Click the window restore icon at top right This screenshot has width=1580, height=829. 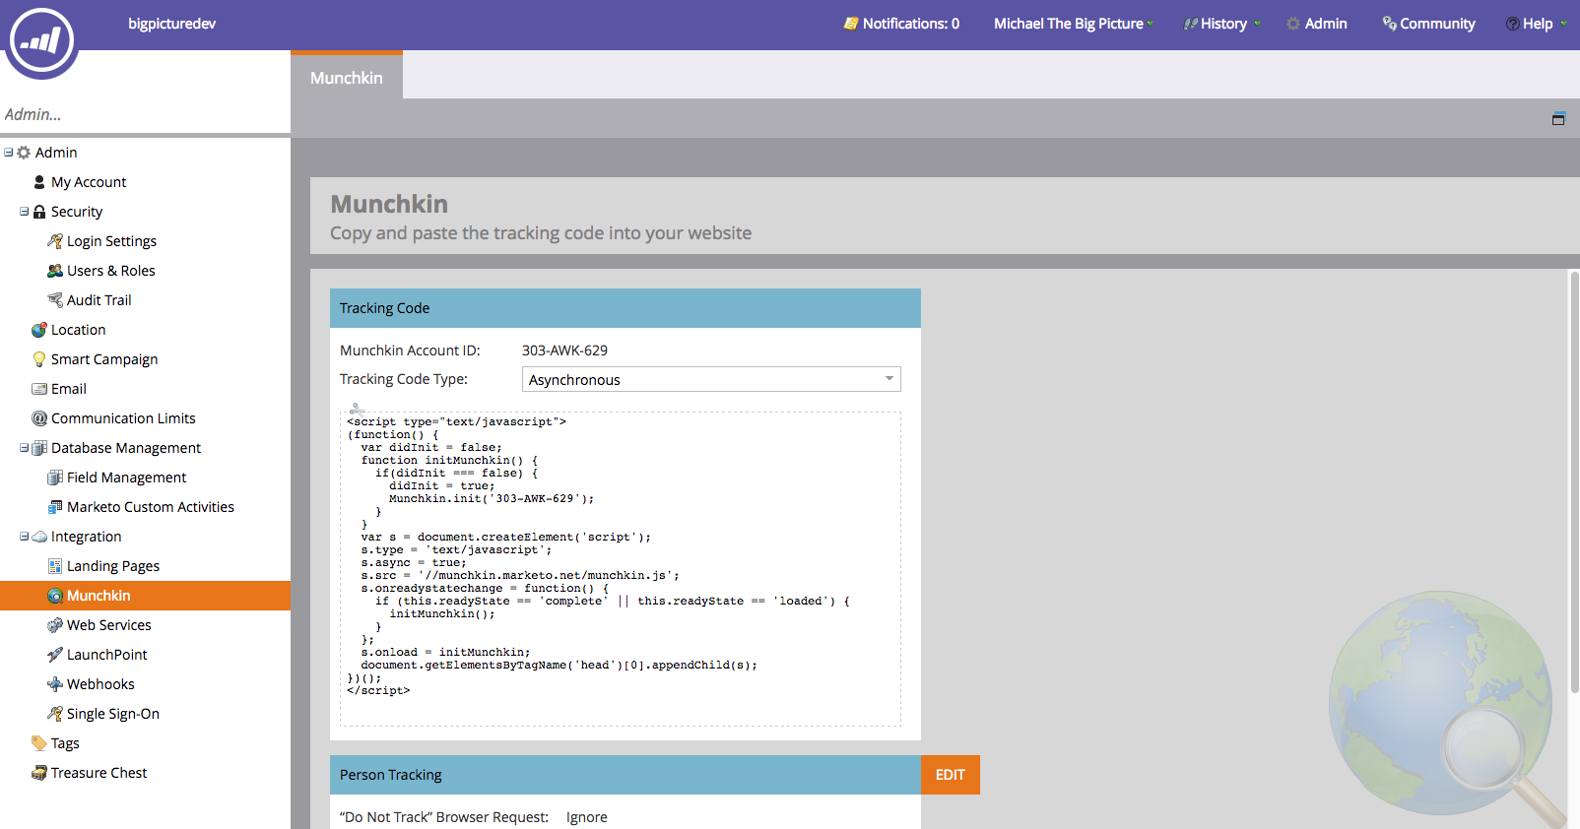(1558, 119)
